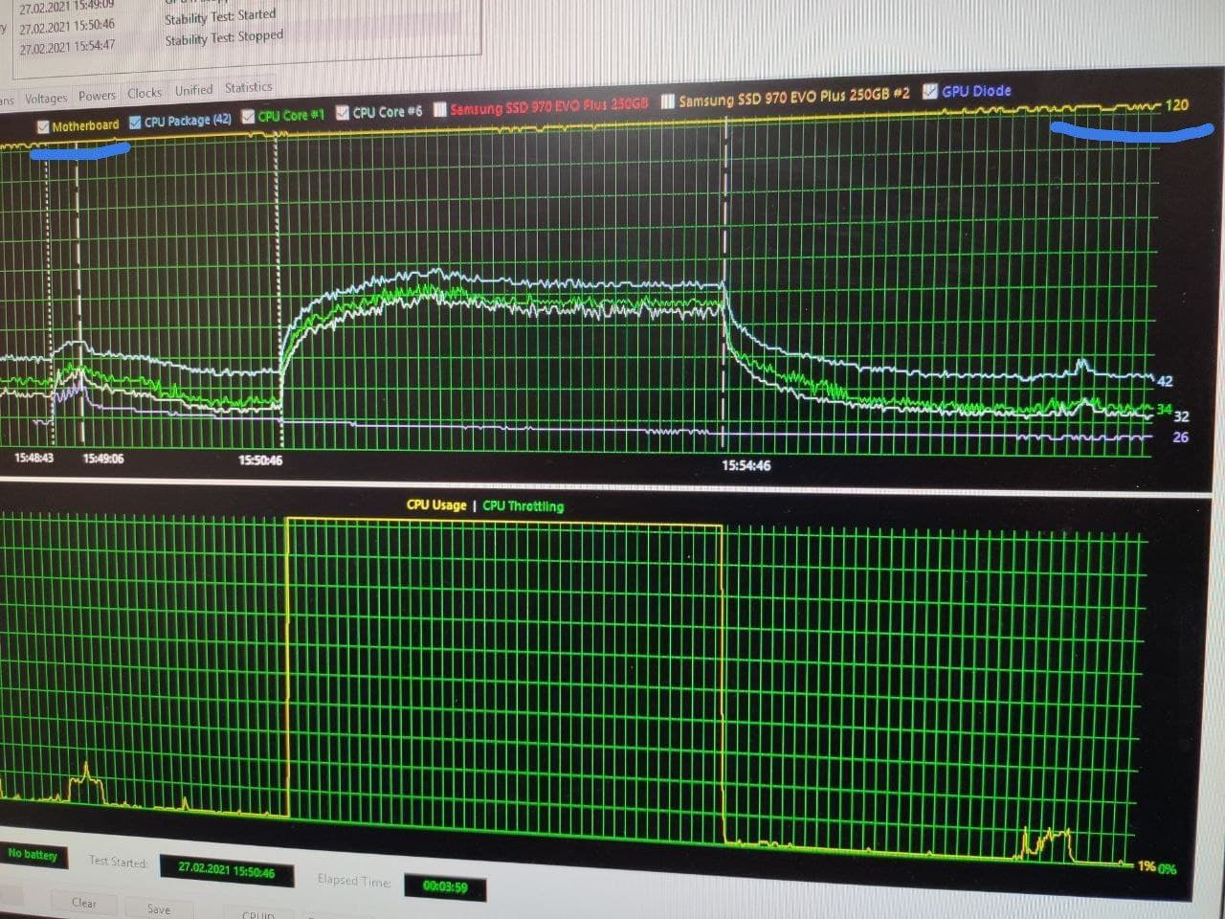Viewport: 1225px width, 919px height.
Task: Select the Clocks tab
Action: tap(145, 93)
